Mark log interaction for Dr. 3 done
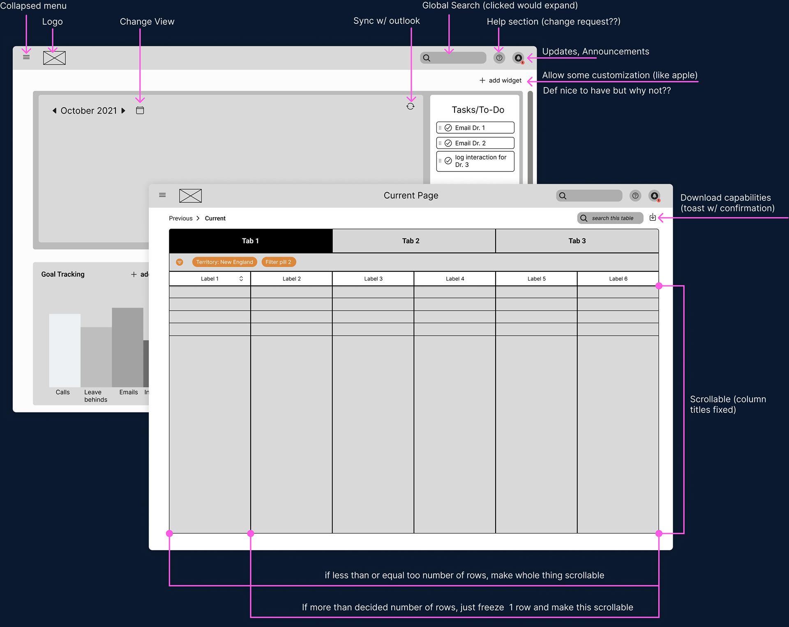 [x=448, y=161]
